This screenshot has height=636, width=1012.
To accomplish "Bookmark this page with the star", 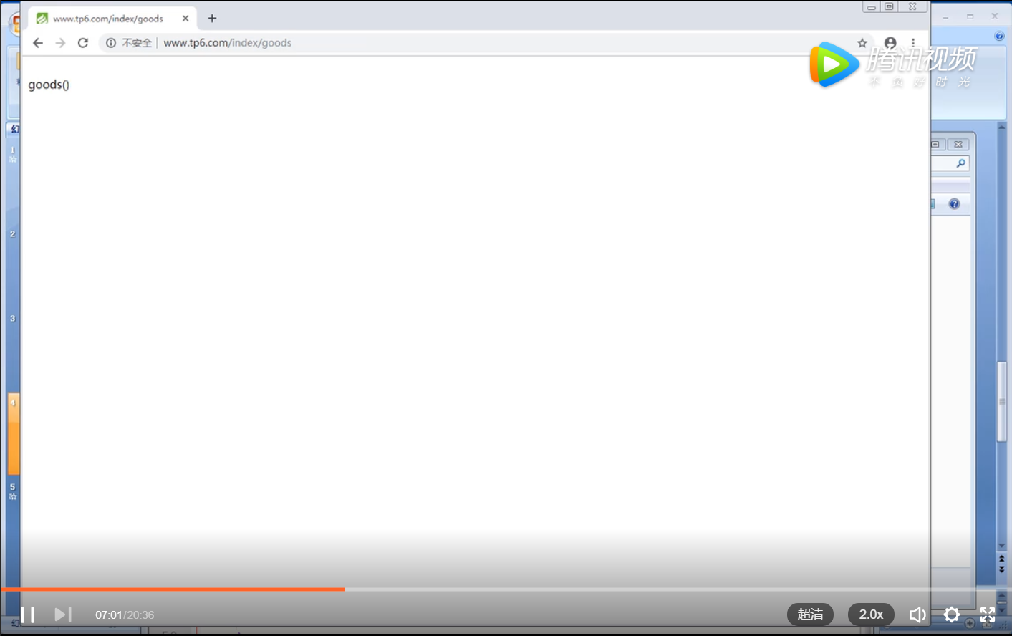I will (862, 43).
